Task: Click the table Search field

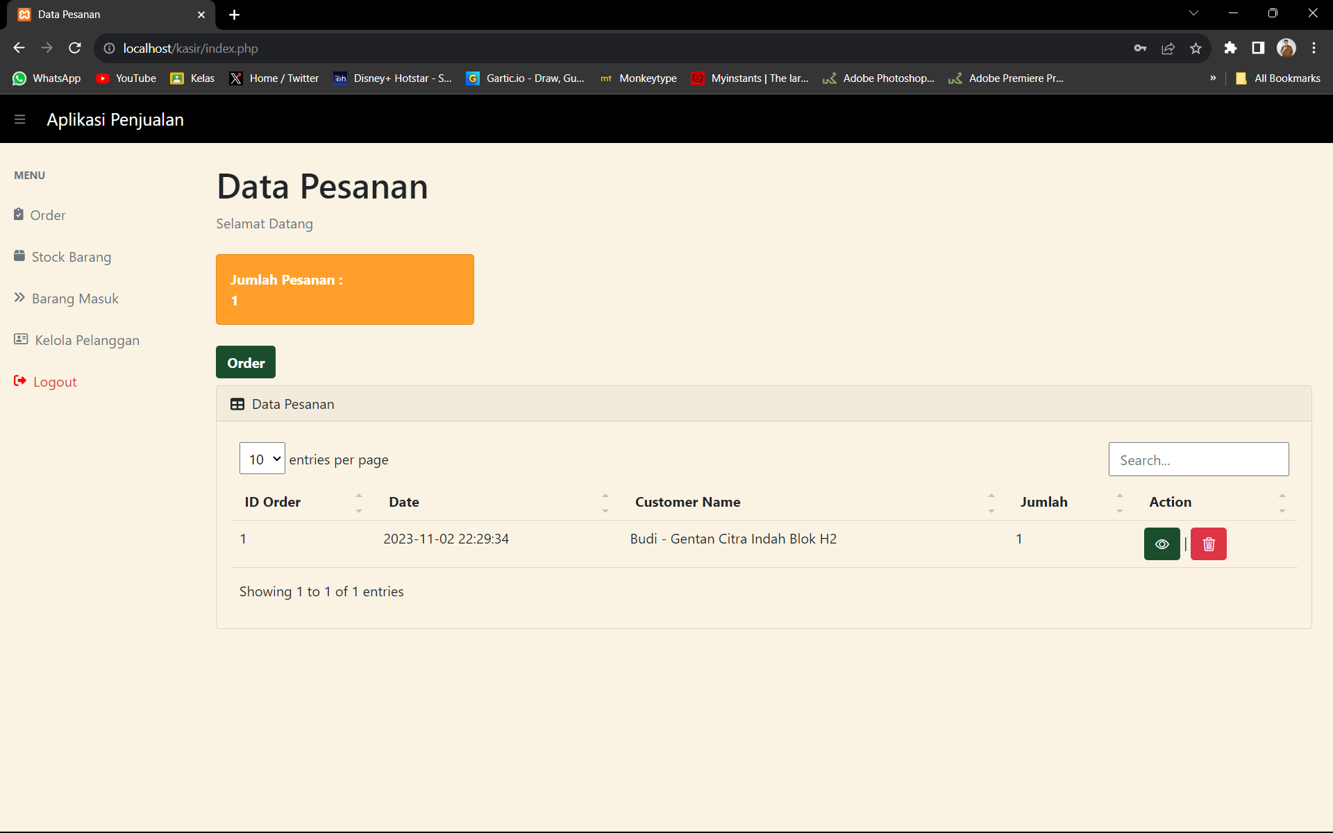Action: (x=1198, y=460)
